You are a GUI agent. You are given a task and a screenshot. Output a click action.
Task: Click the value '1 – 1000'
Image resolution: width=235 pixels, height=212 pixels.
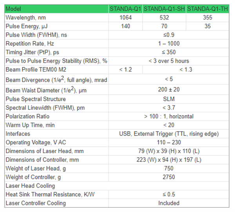pos(169,44)
